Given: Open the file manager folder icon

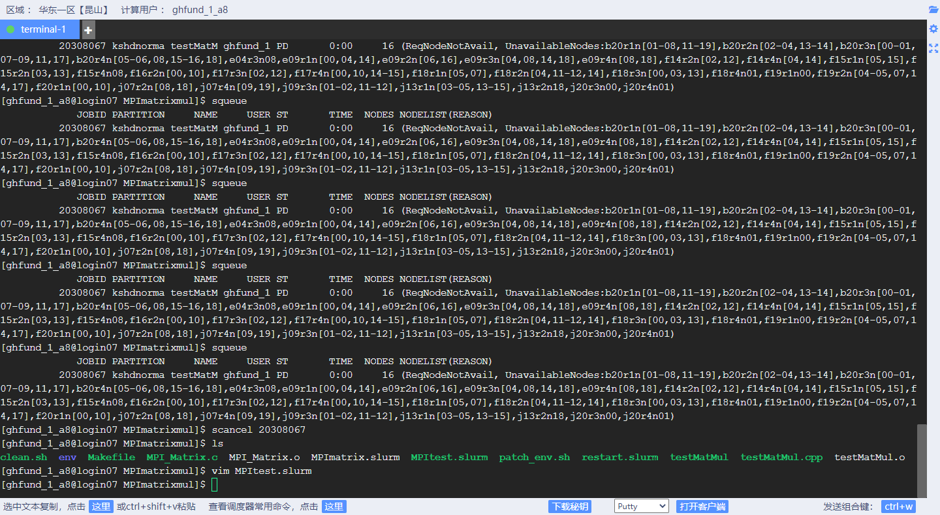Looking at the screenshot, I should (x=933, y=10).
